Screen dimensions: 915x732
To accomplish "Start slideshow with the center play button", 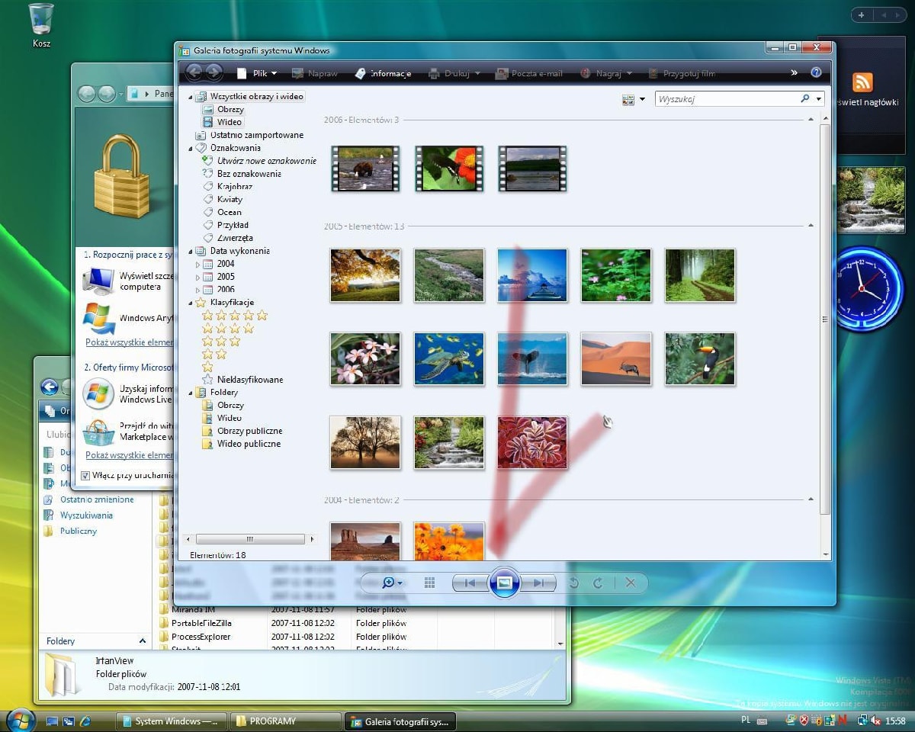I will (x=503, y=583).
